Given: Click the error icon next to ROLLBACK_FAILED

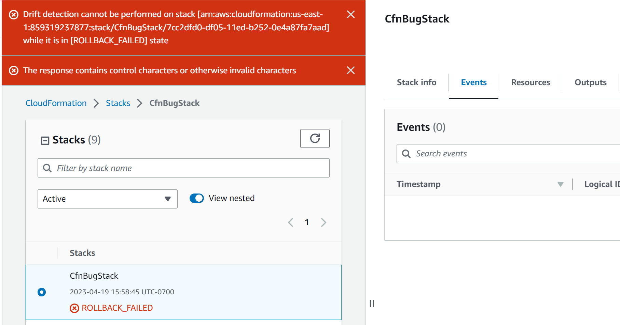Looking at the screenshot, I should (74, 308).
